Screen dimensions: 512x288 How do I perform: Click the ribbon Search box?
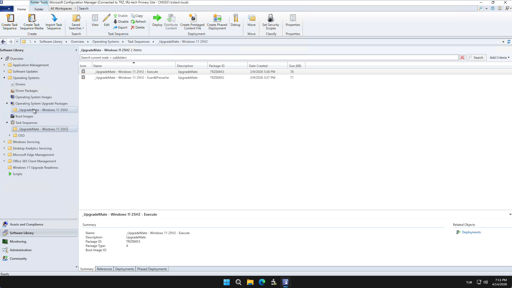pyautogui.click(x=277, y=9)
